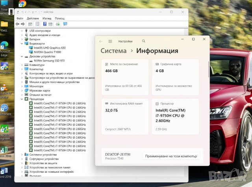Click the Графична карта 4 GB card
Image resolution: width=252 pixels, height=187 pixels.
pyautogui.click(x=175, y=77)
